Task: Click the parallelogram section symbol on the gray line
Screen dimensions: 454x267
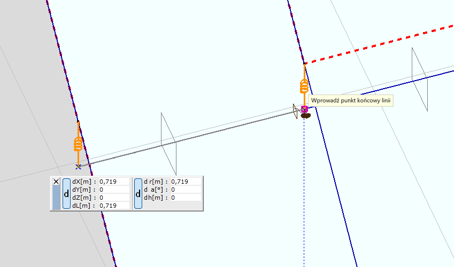Action: [x=169, y=144]
